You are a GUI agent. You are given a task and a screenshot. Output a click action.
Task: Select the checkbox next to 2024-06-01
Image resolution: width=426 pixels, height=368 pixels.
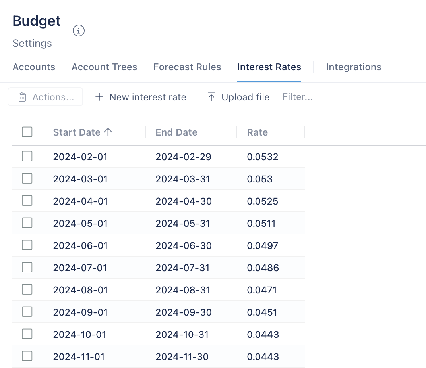[27, 245]
